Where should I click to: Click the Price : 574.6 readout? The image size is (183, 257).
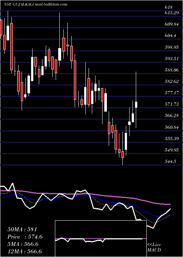tap(25, 237)
